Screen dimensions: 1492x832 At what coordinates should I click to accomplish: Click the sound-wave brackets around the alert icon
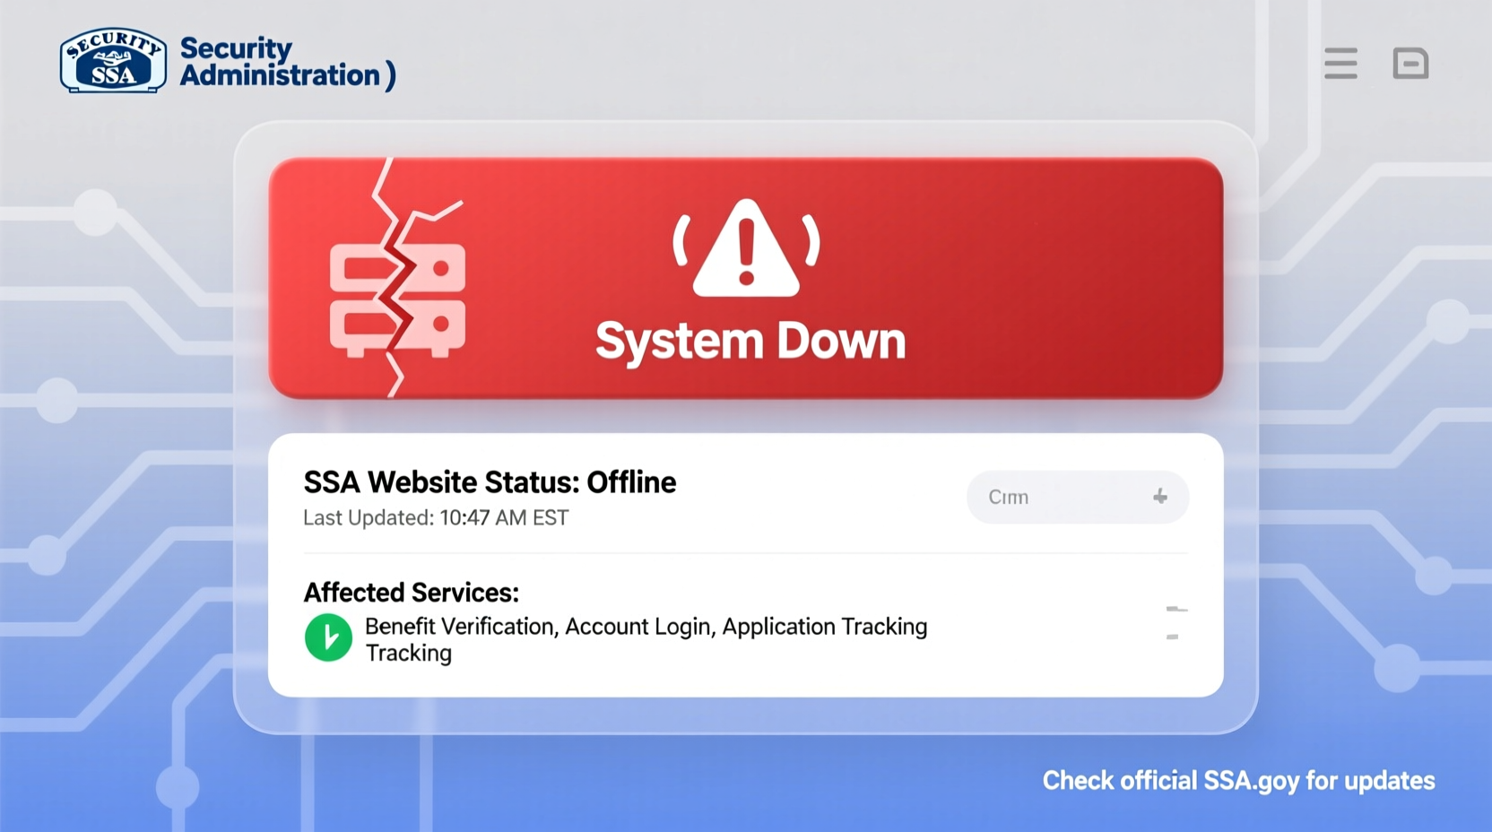(681, 242)
